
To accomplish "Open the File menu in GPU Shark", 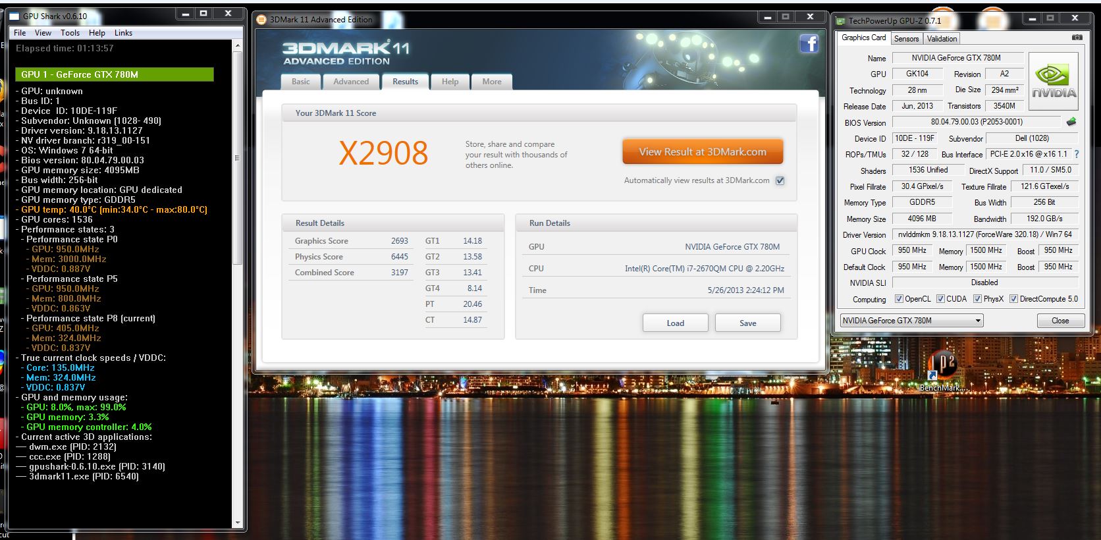I will 20,33.
